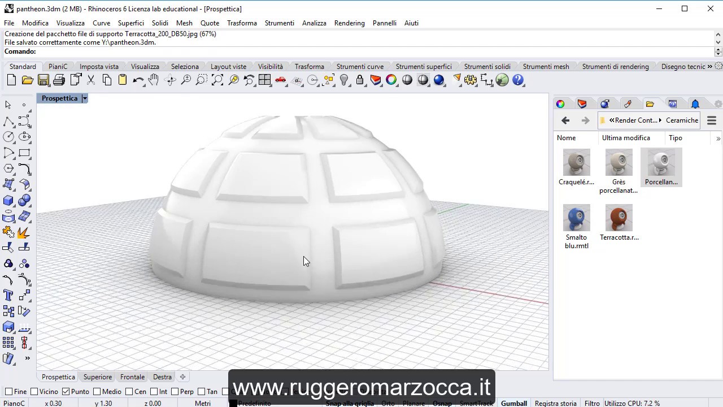
Task: Paste using the clipboard icon
Action: (123, 80)
